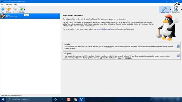Click the 'Type here to search' box

tap(29, 99)
